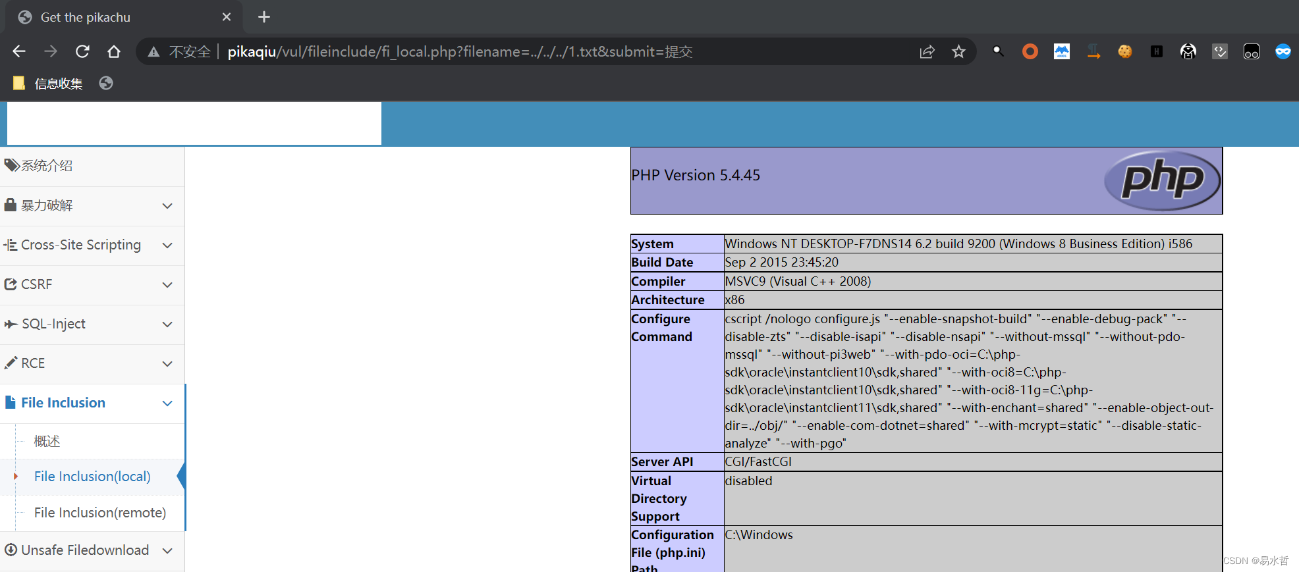Click the Windows NT DESKTOP-F7DNS14 system value
Viewport: 1299px width, 572px height.
959,244
